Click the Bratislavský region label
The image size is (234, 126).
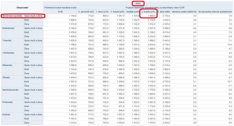click(8, 28)
